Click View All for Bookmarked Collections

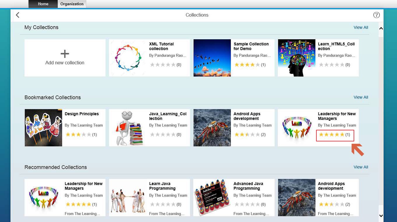point(361,97)
